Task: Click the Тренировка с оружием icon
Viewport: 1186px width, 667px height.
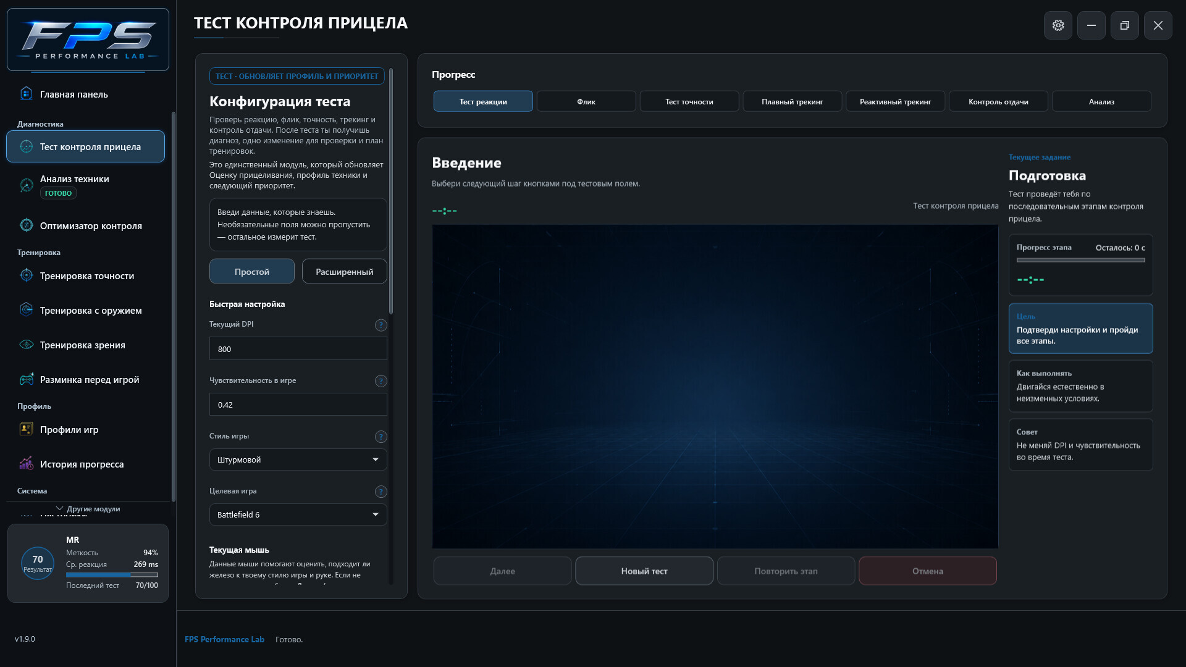Action: click(x=26, y=310)
